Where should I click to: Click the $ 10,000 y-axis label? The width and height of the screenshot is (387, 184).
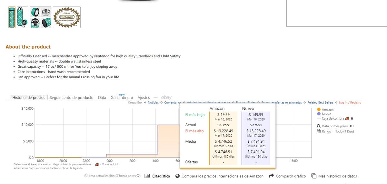point(27,125)
